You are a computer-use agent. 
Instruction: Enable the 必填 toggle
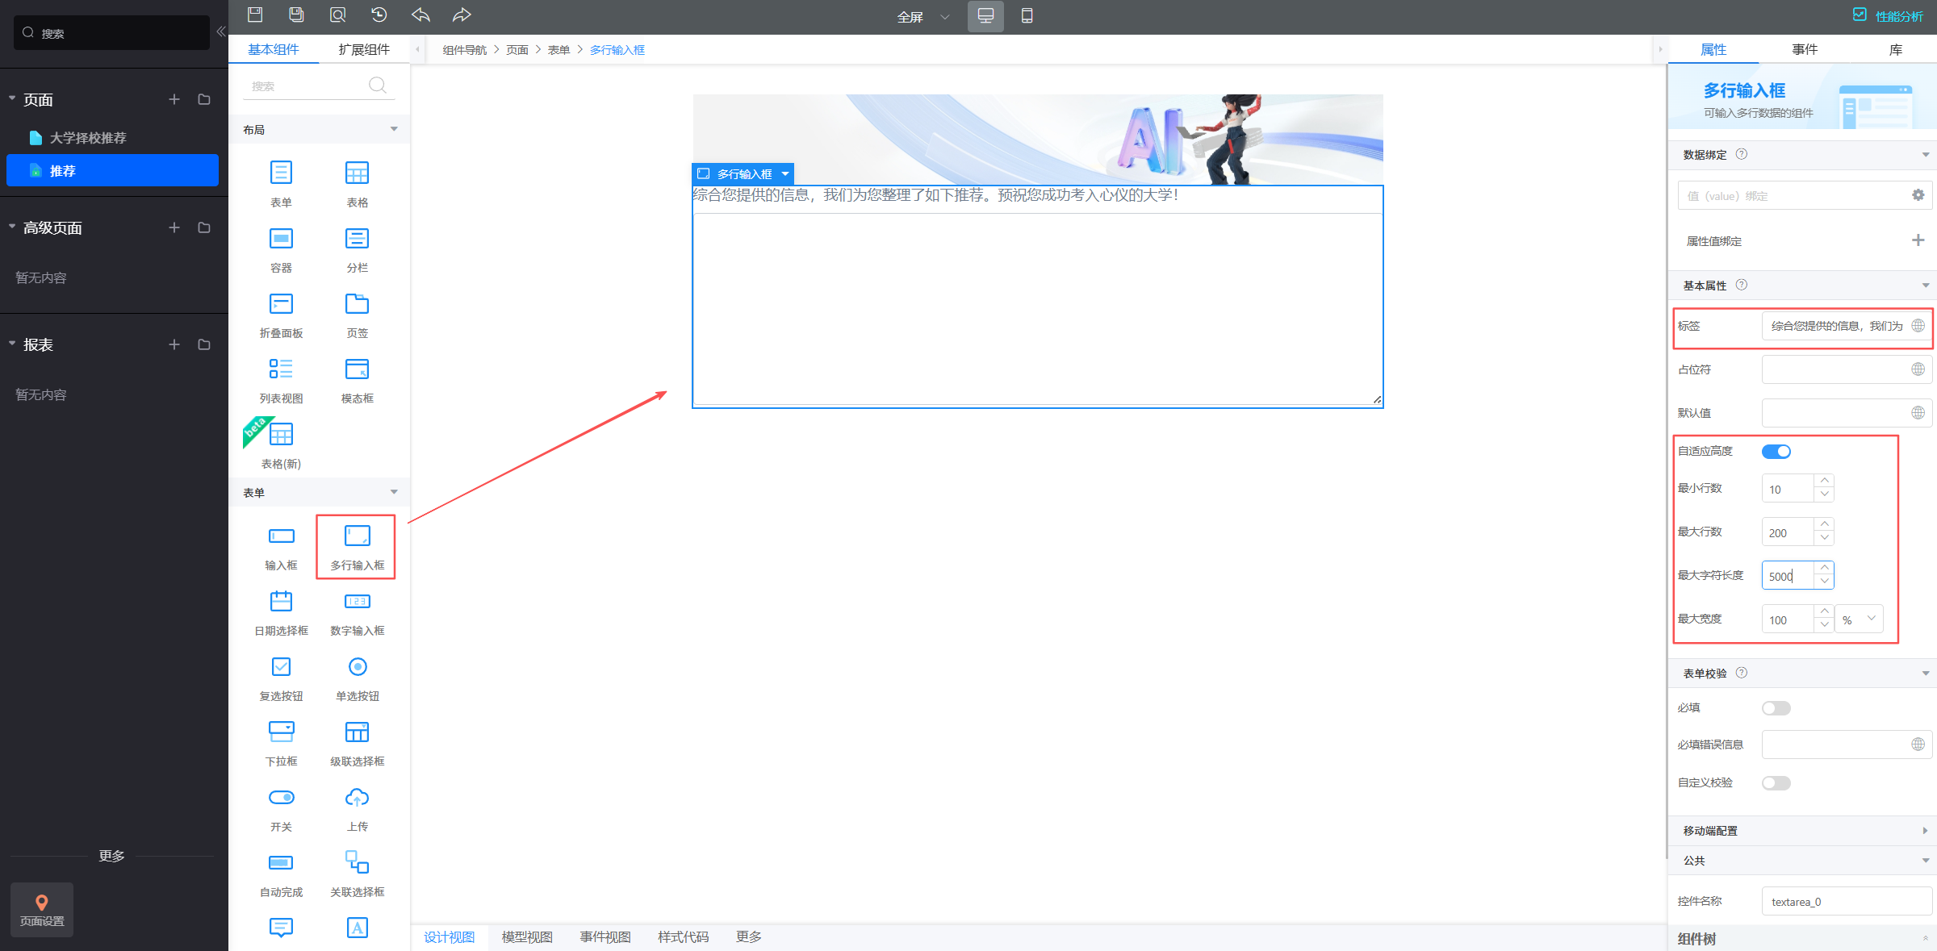pyautogui.click(x=1776, y=708)
